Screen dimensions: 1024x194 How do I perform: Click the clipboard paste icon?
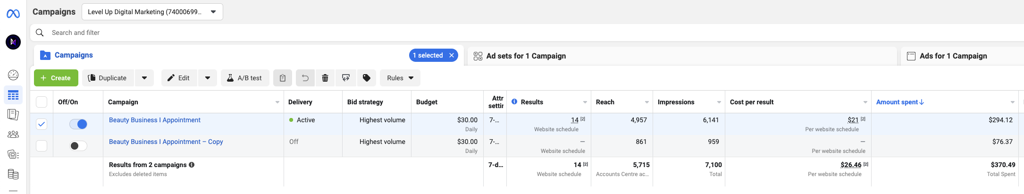[x=283, y=78]
